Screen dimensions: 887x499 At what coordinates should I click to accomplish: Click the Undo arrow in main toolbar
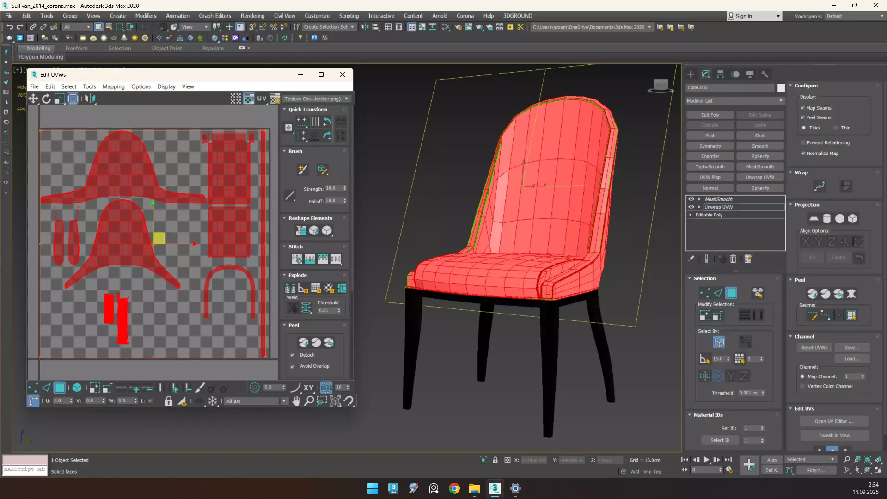10,27
